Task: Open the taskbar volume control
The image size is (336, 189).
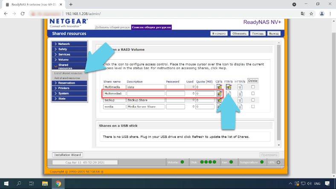Action: click(x=309, y=183)
